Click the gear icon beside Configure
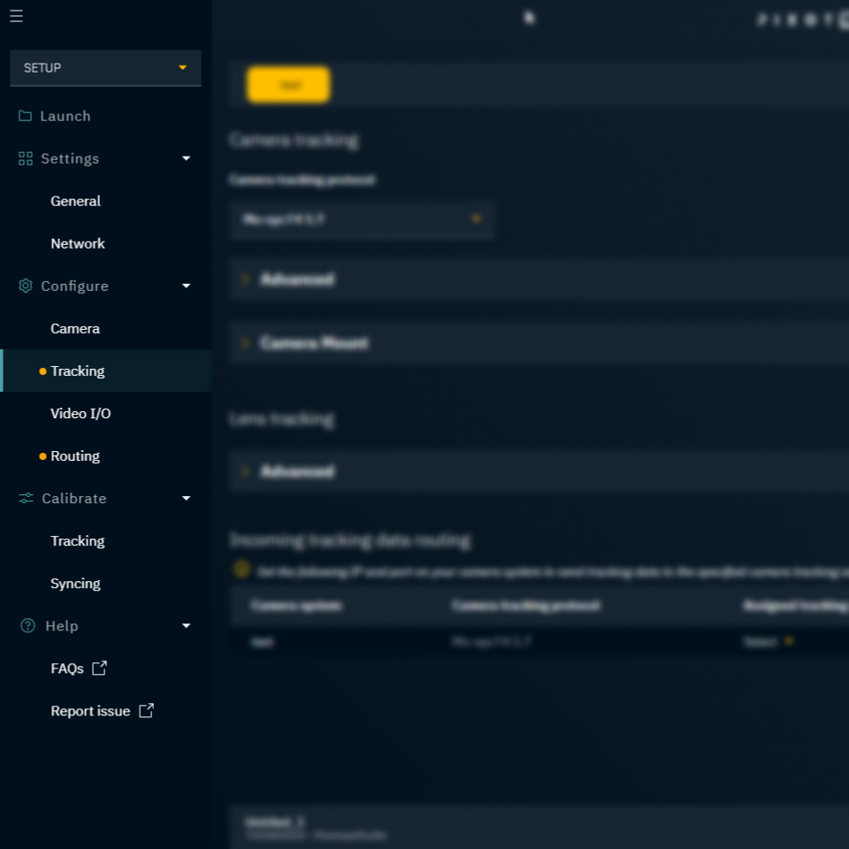Viewport: 849px width, 849px height. pos(25,286)
